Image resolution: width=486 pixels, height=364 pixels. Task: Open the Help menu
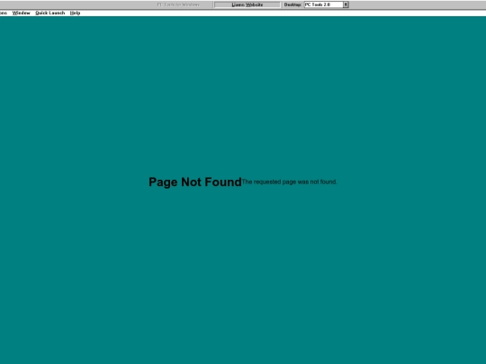point(75,13)
